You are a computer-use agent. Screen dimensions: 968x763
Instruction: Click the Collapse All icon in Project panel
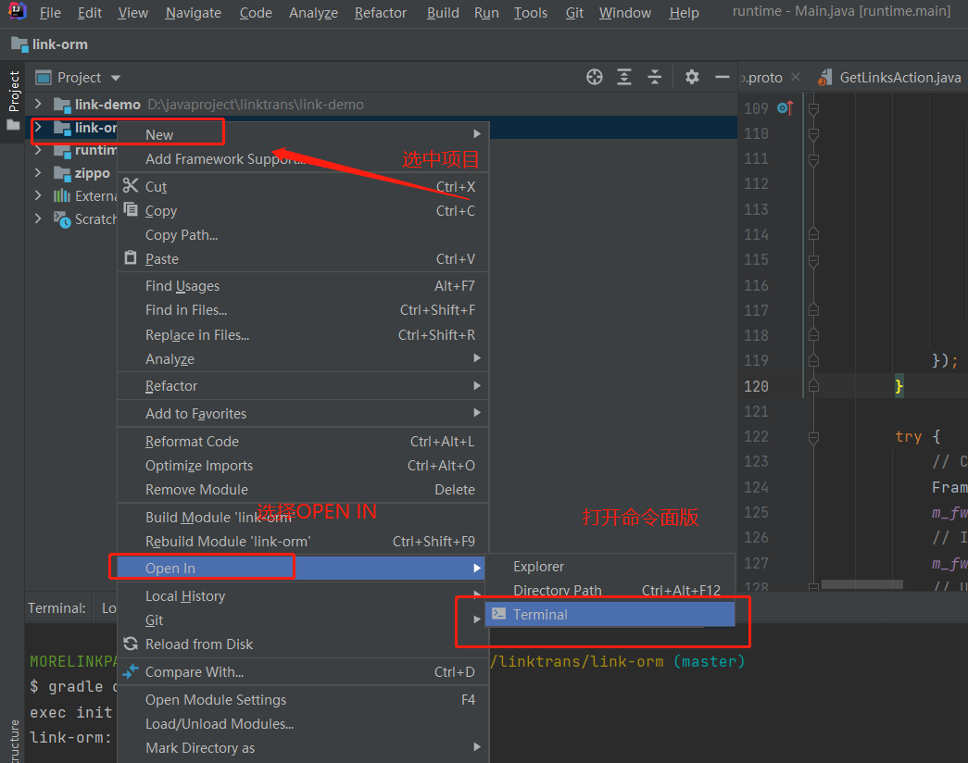click(x=654, y=77)
